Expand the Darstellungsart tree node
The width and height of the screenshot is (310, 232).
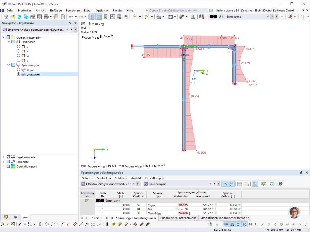pyautogui.click(x=3, y=167)
